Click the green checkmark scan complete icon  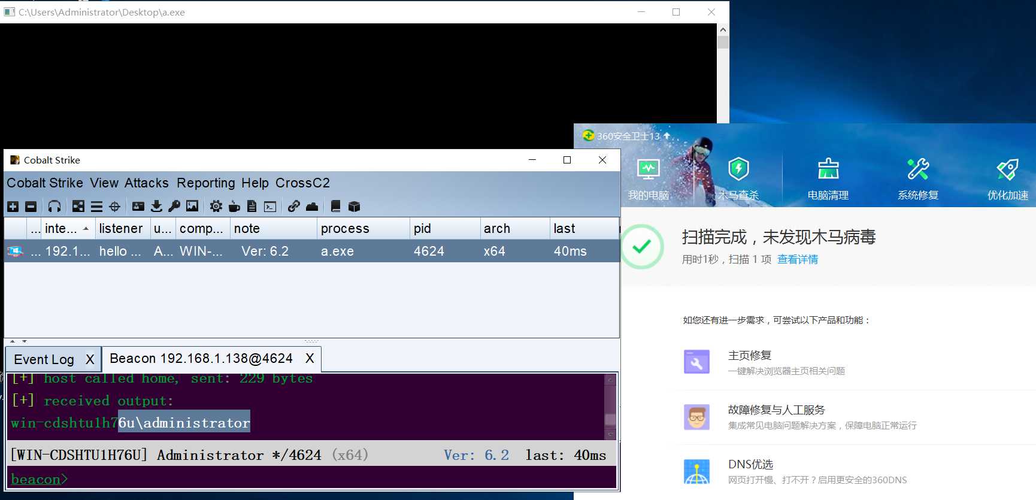(642, 247)
